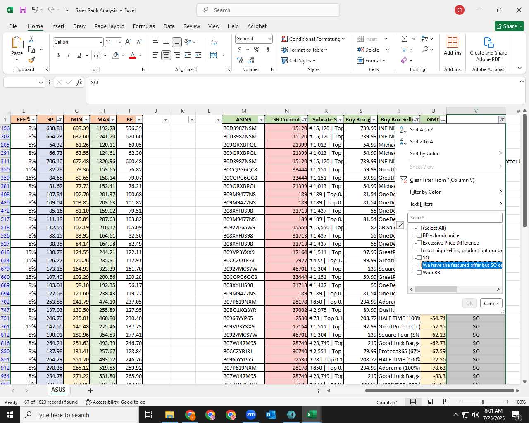Toggle Italic formatting
This screenshot has width=529, height=423.
click(68, 55)
